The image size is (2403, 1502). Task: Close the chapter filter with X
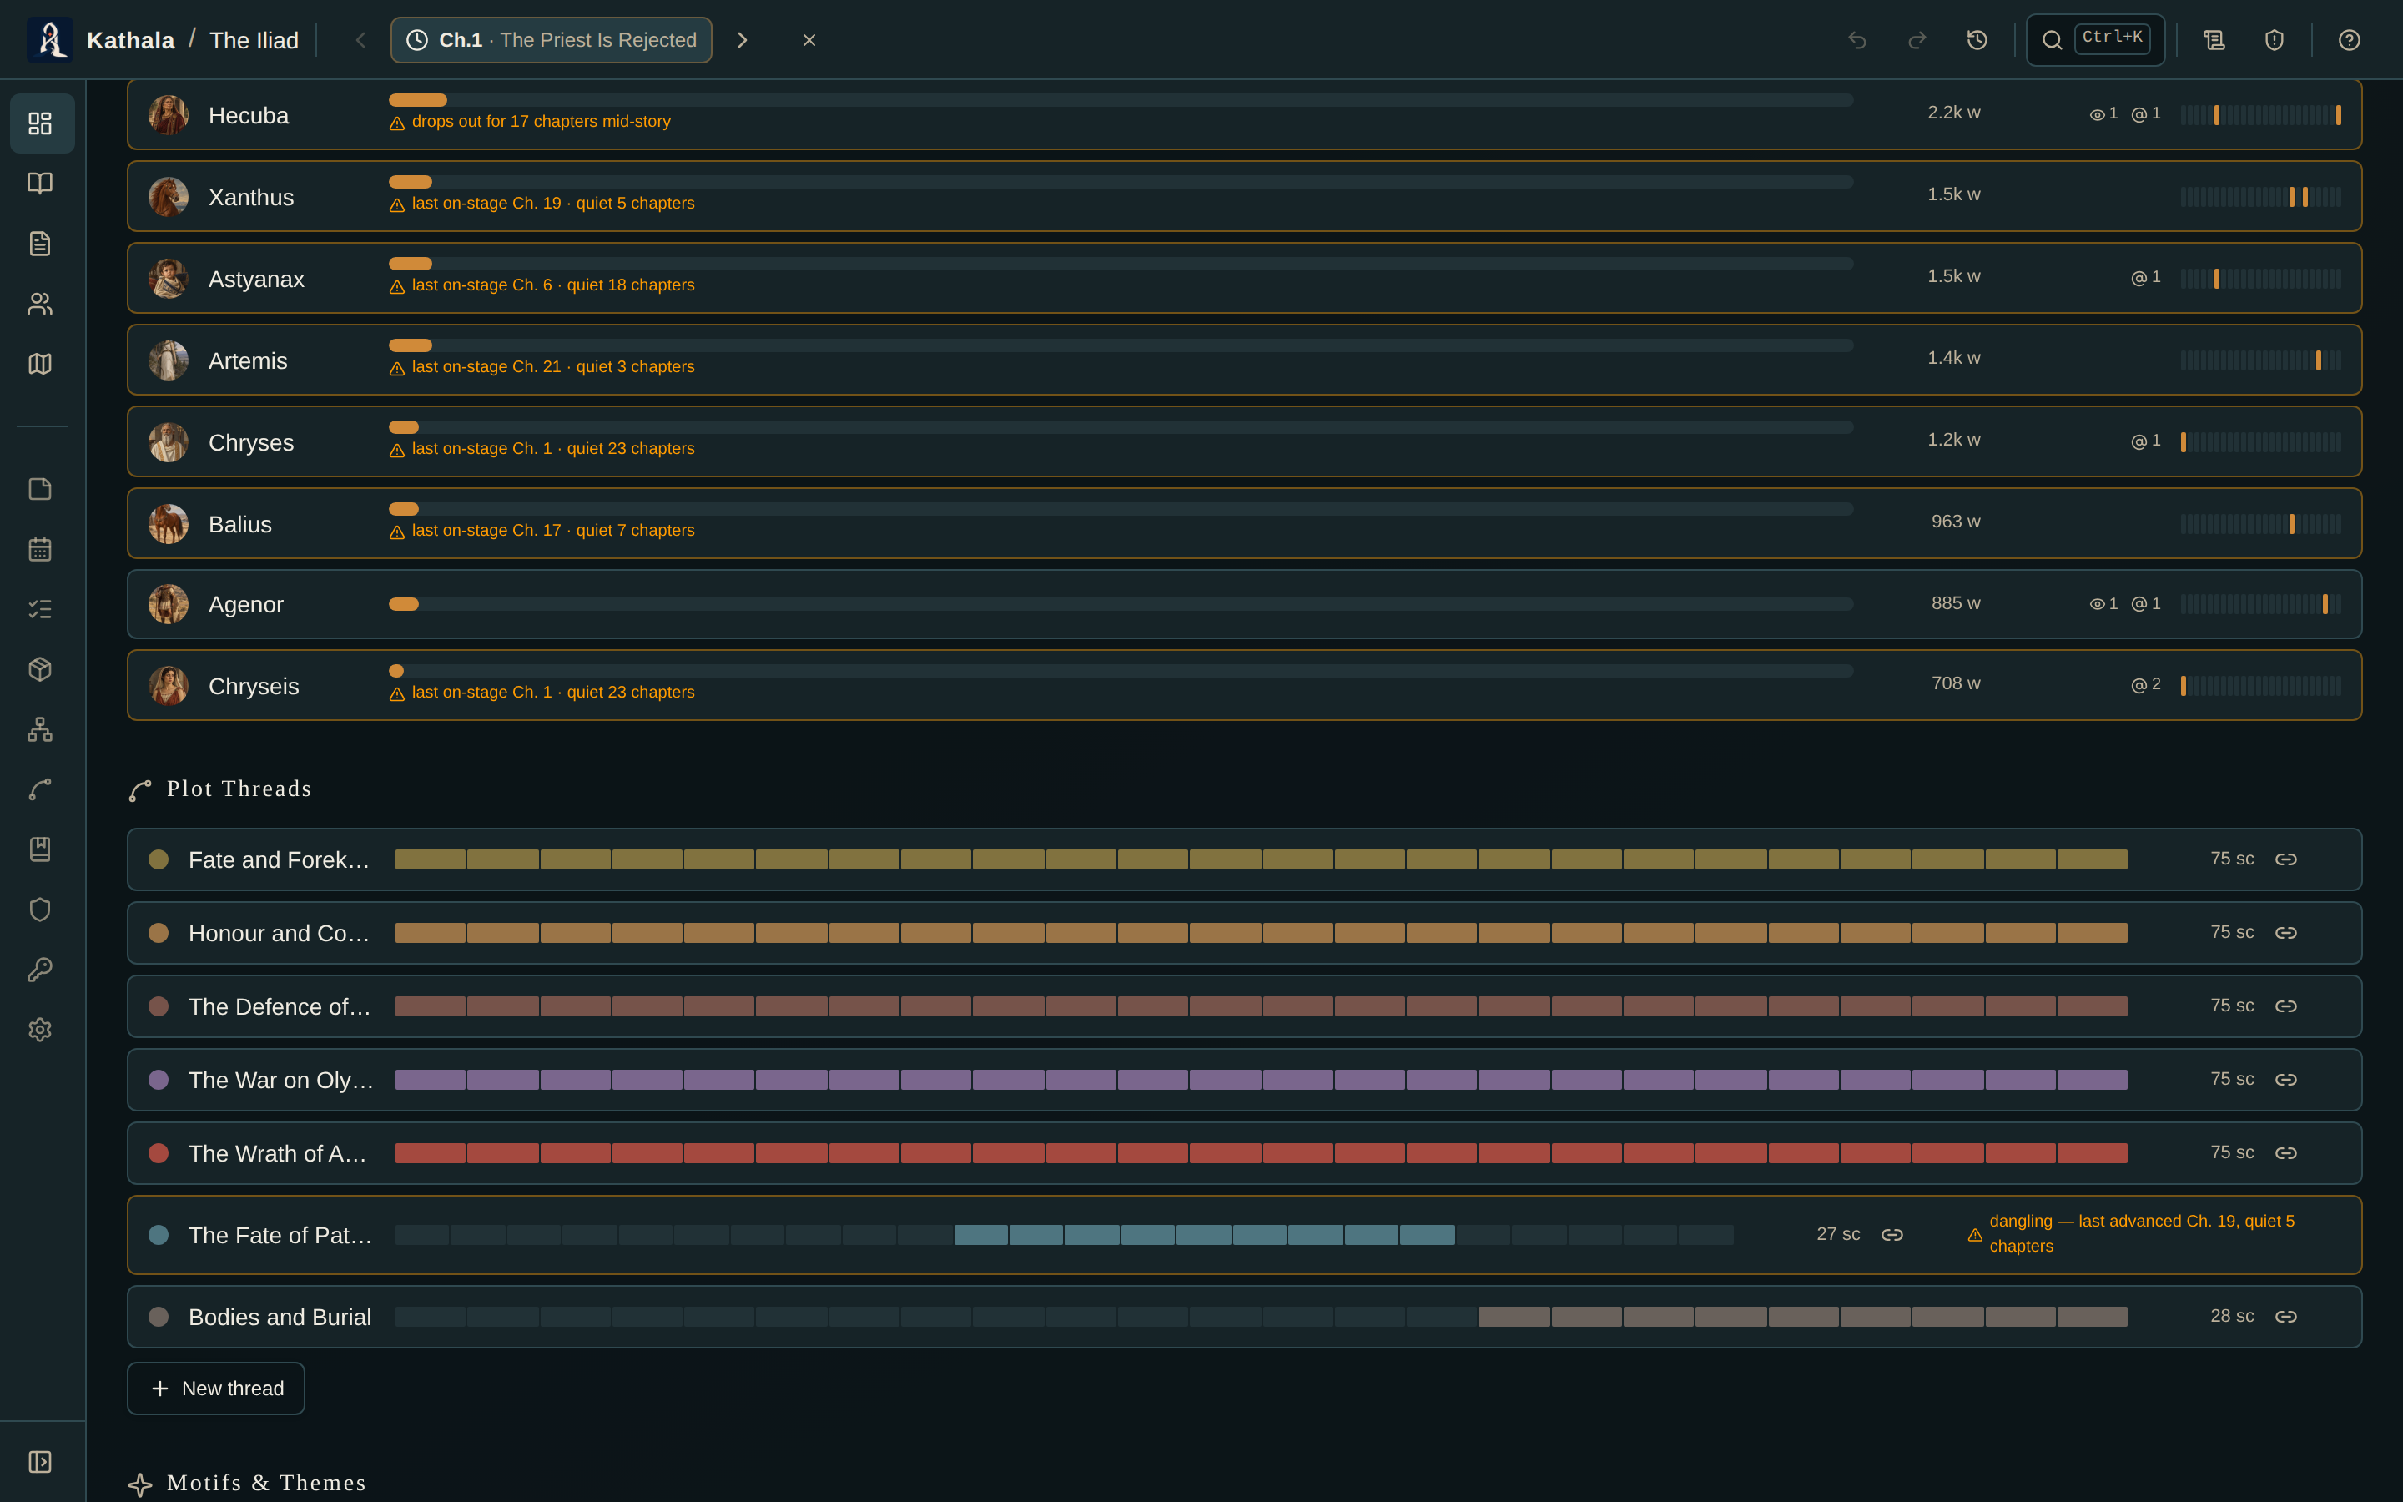[x=809, y=40]
